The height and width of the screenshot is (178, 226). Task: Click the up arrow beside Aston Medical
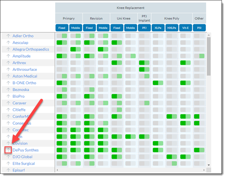(x=8, y=76)
